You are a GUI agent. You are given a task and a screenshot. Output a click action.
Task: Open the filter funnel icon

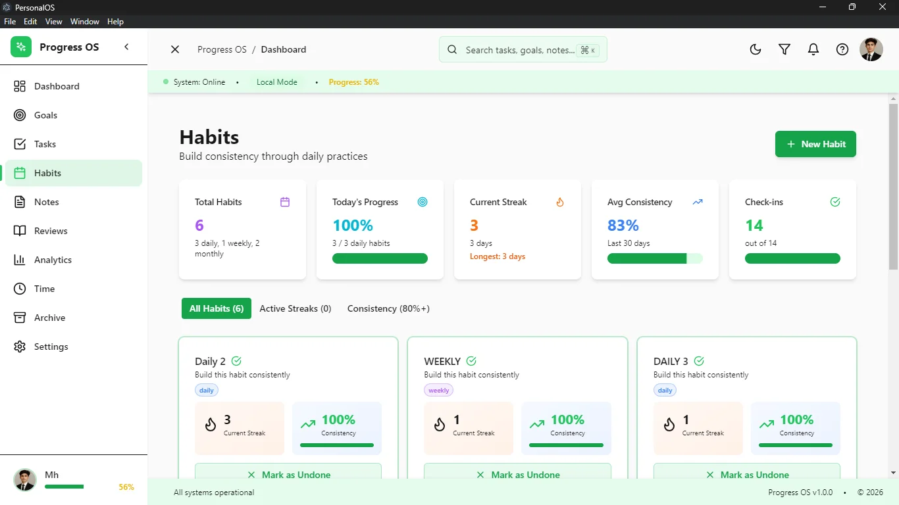tap(784, 49)
